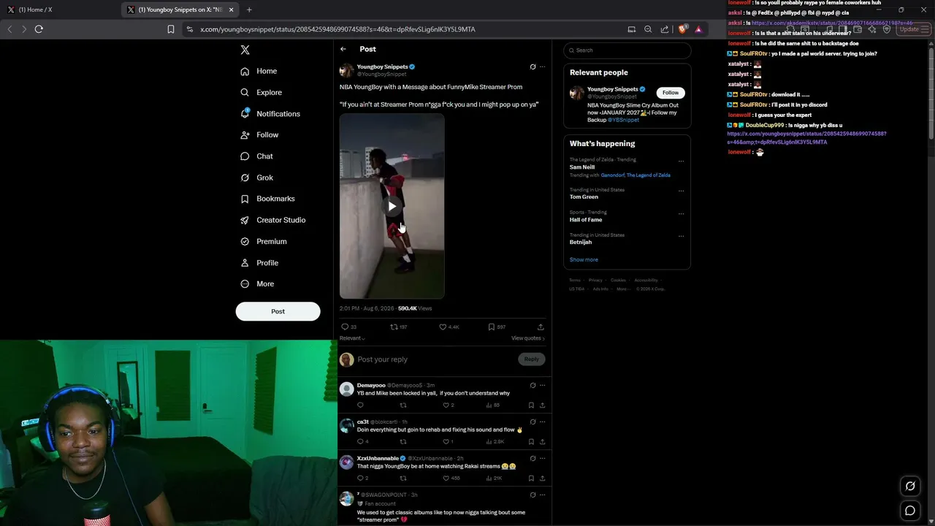This screenshot has height=526, width=935.
Task: Go back using the Post header arrow
Action: point(343,49)
